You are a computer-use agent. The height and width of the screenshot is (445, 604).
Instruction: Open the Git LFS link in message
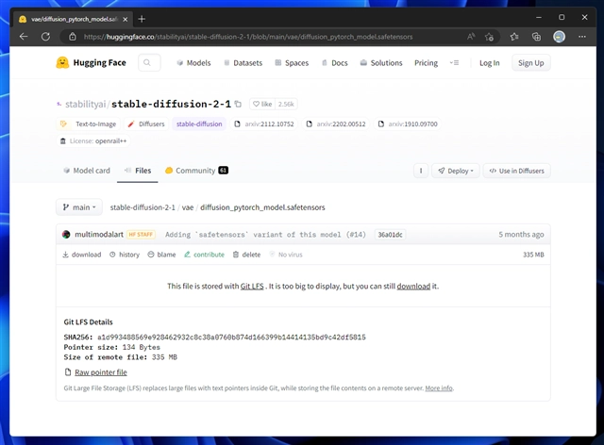(x=252, y=286)
